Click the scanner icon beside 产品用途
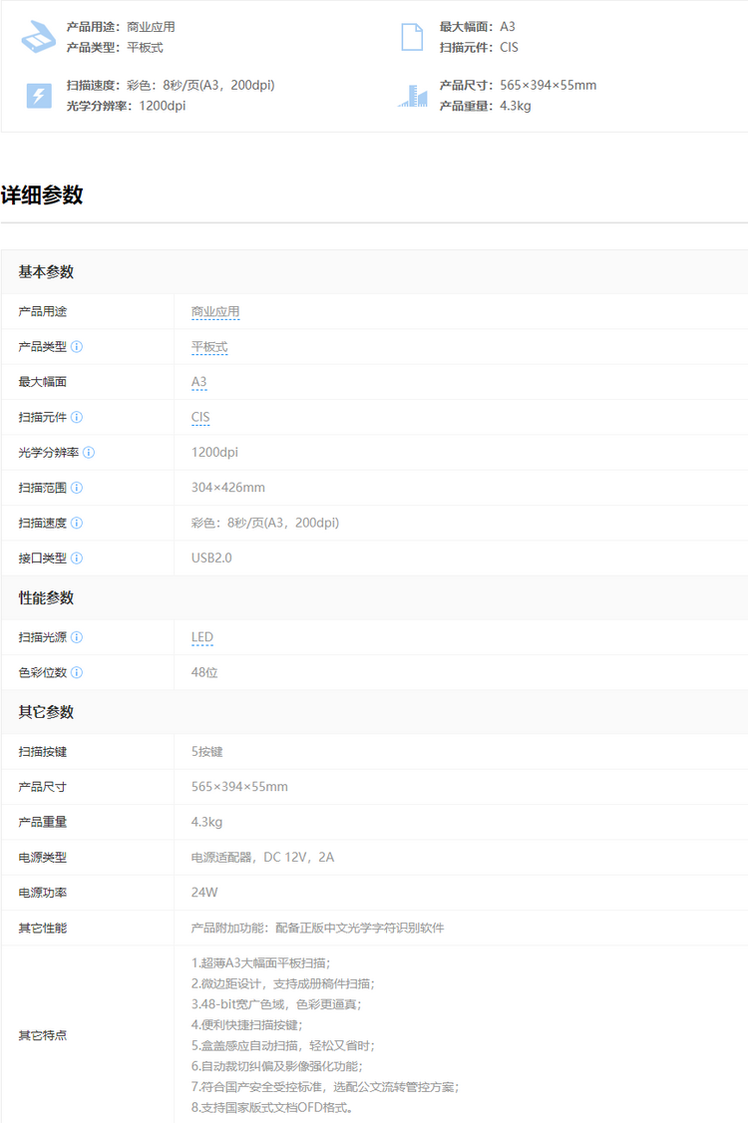This screenshot has width=748, height=1123. 38,37
